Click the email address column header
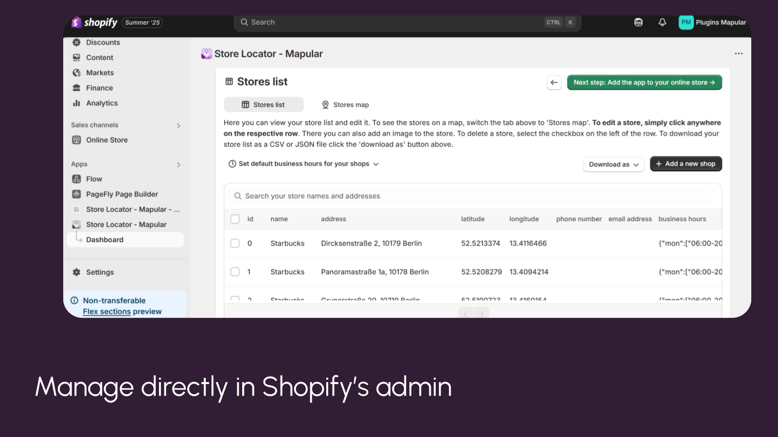 click(630, 219)
